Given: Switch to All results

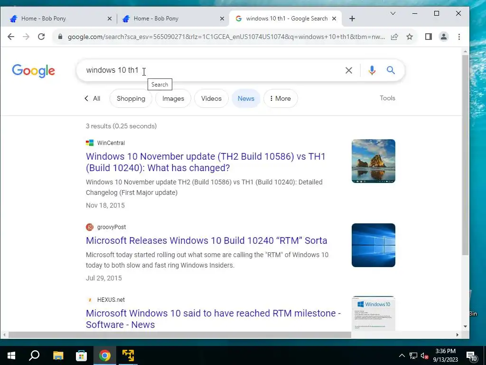Looking at the screenshot, I should (93, 98).
